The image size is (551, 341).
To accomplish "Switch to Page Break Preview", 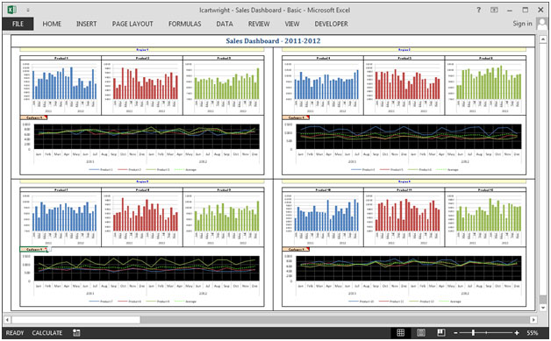I will pyautogui.click(x=441, y=332).
